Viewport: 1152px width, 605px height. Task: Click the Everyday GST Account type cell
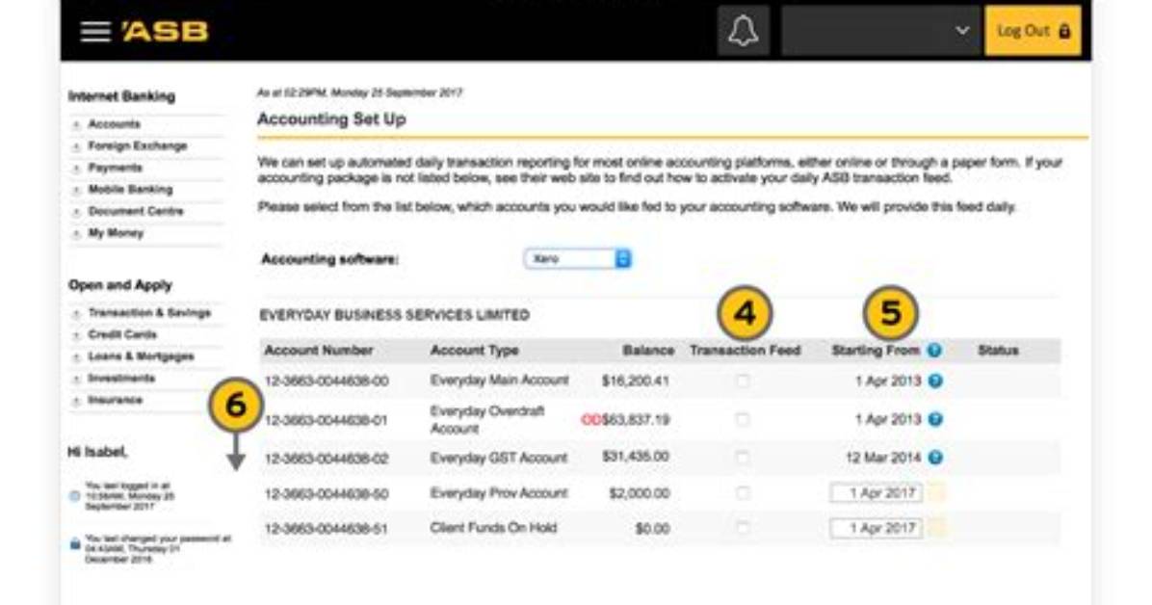click(x=499, y=458)
